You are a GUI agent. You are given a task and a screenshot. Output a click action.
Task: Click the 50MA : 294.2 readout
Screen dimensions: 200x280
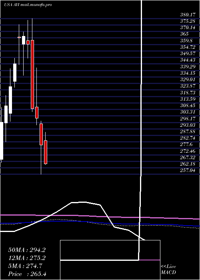[27, 250]
